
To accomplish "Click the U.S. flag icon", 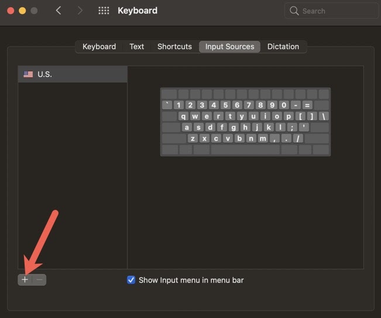I will 28,74.
